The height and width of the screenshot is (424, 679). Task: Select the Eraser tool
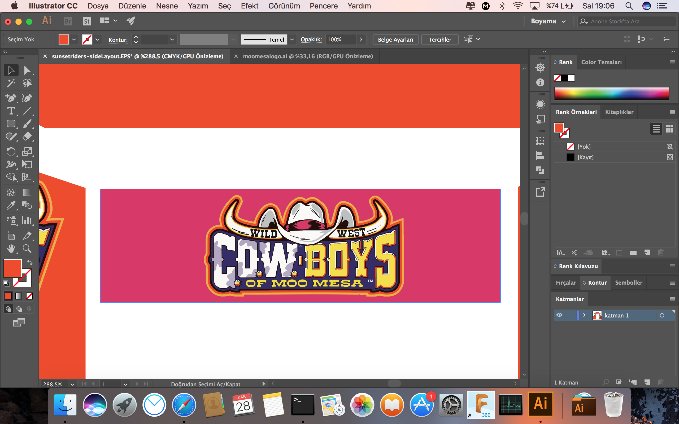point(27,136)
